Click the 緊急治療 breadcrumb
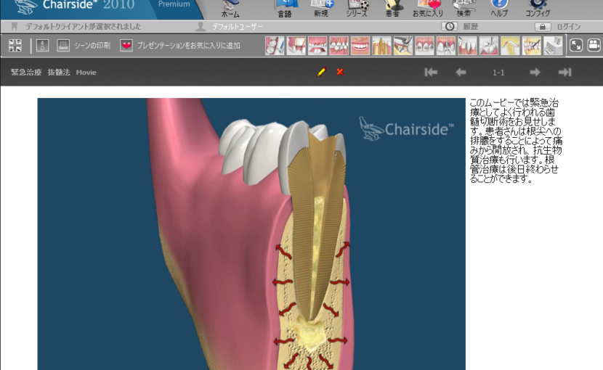Screen dimensions: 603x370 (x=26, y=73)
